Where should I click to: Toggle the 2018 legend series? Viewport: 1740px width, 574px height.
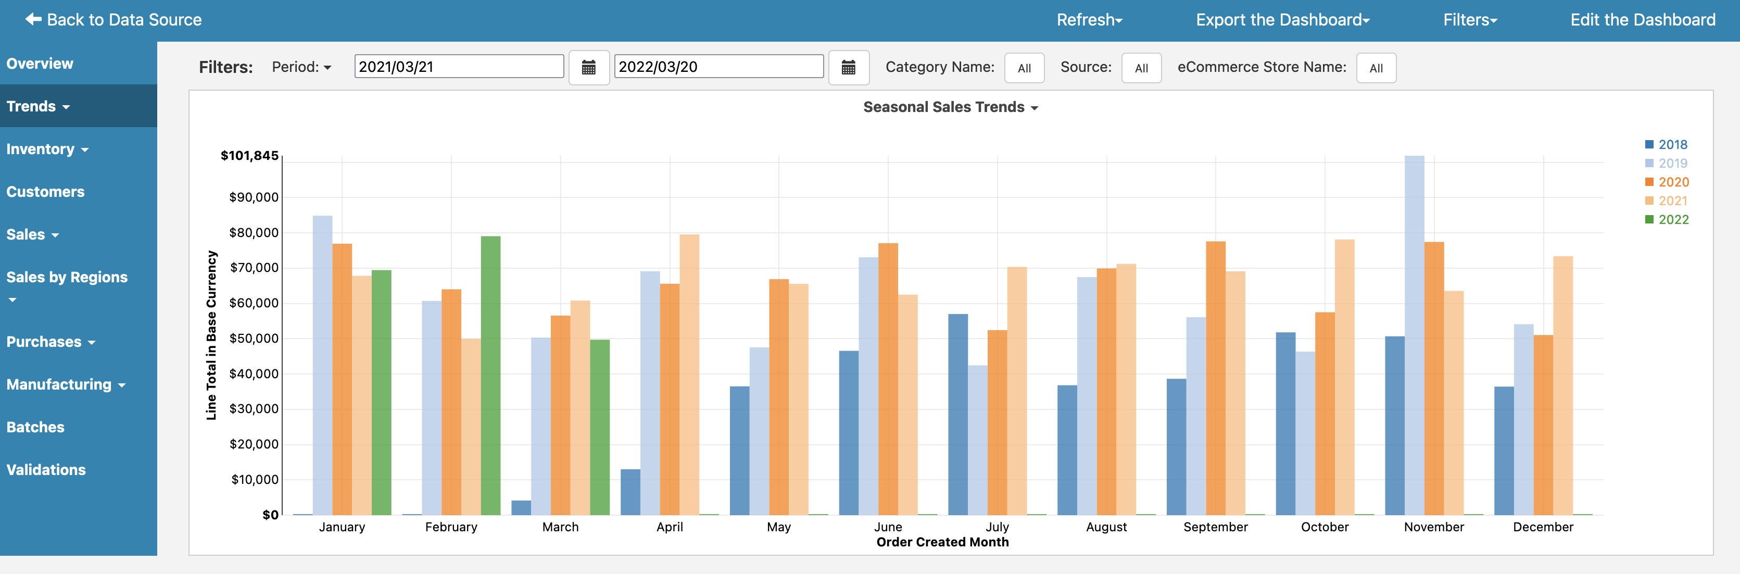(1666, 145)
